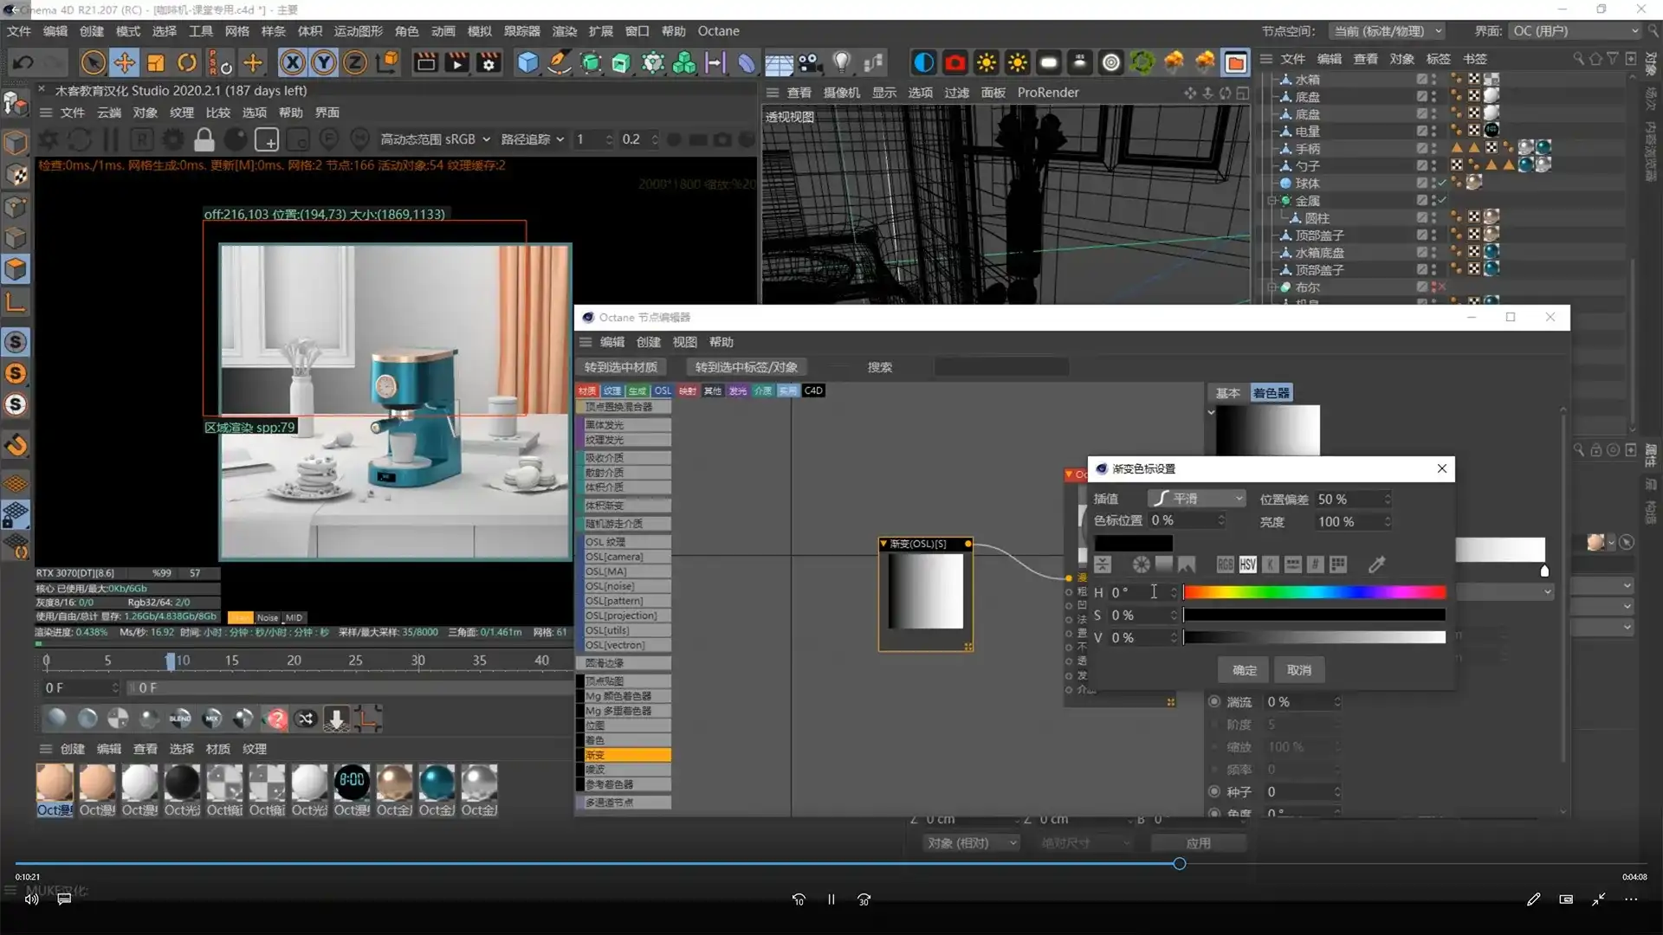Toggle the X axis lock icon
Image resolution: width=1663 pixels, height=935 pixels.
(x=293, y=62)
